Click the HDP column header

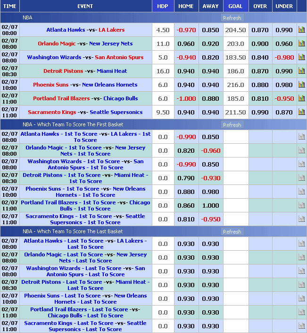point(162,6)
